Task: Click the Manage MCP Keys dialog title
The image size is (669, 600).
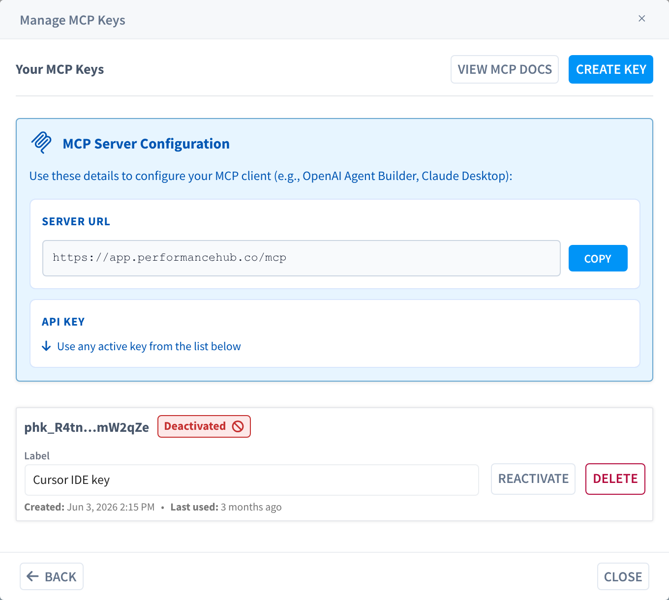Action: click(73, 20)
